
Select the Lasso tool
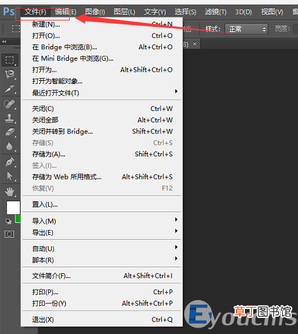(x=10, y=74)
